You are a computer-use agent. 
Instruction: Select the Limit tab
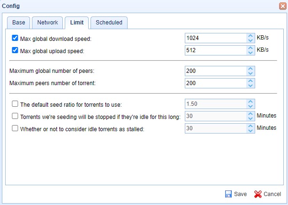[x=77, y=23]
